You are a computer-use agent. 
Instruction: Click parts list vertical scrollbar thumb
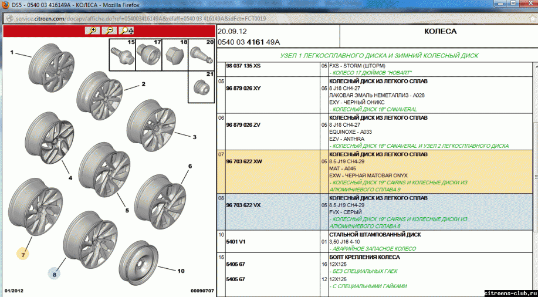(535, 178)
